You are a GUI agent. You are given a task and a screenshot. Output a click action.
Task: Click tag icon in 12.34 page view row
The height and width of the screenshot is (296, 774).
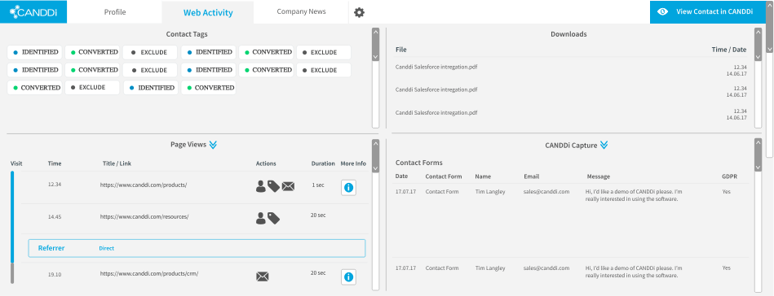tap(273, 186)
